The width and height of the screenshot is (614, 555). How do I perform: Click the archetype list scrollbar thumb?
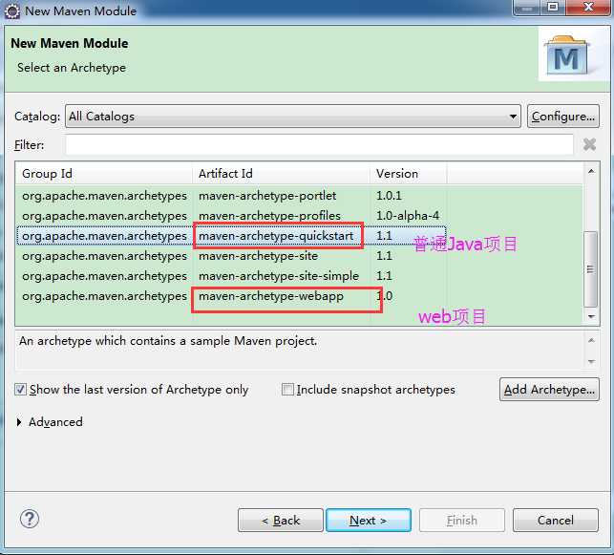point(590,269)
